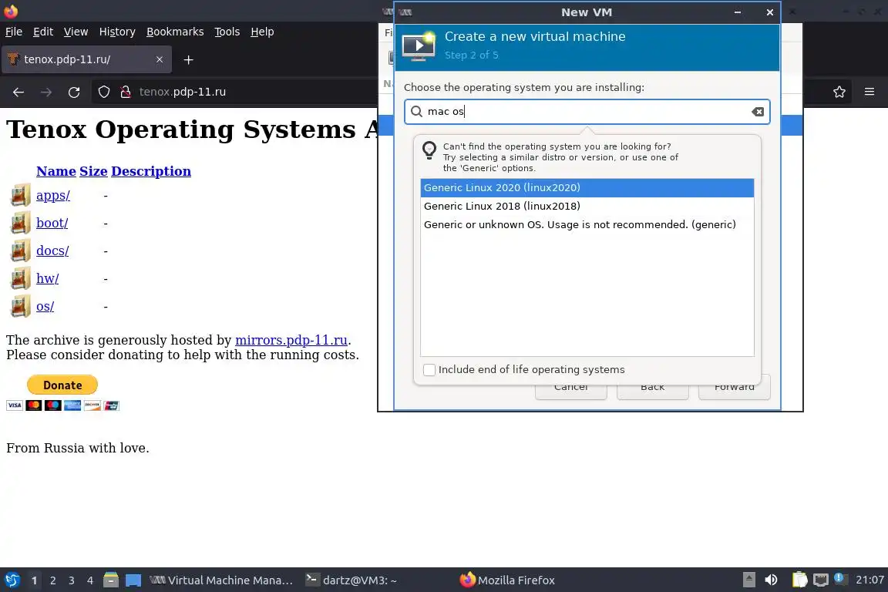The height and width of the screenshot is (592, 888).
Task: Open Firefox View menu
Action: pyautogui.click(x=76, y=32)
